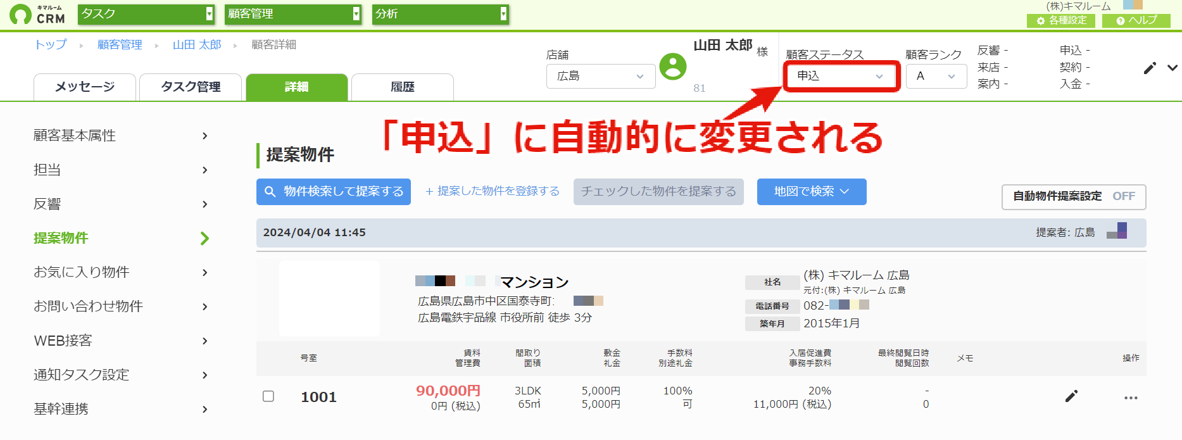Click room number 1001 text

[318, 397]
